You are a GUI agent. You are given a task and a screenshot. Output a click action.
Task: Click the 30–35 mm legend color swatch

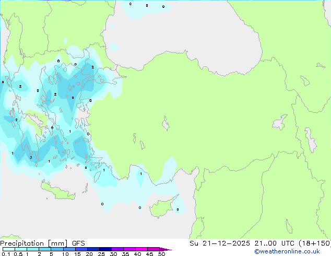[x=117, y=249]
